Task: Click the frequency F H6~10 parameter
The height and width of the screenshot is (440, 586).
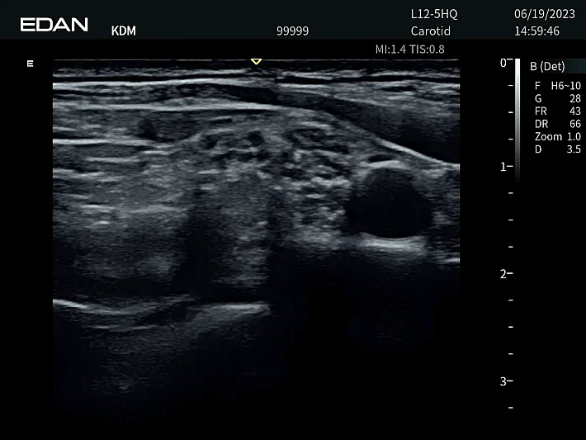Action: [557, 86]
